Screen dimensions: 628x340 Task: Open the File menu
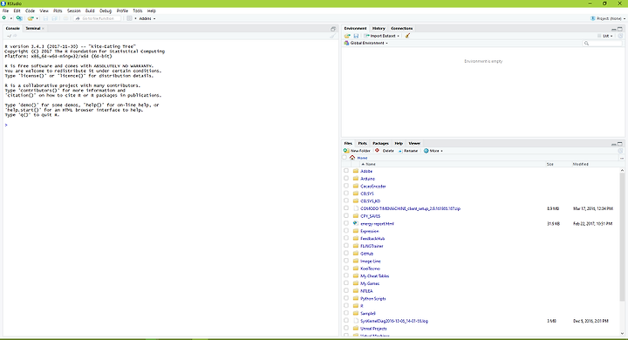pos(5,10)
